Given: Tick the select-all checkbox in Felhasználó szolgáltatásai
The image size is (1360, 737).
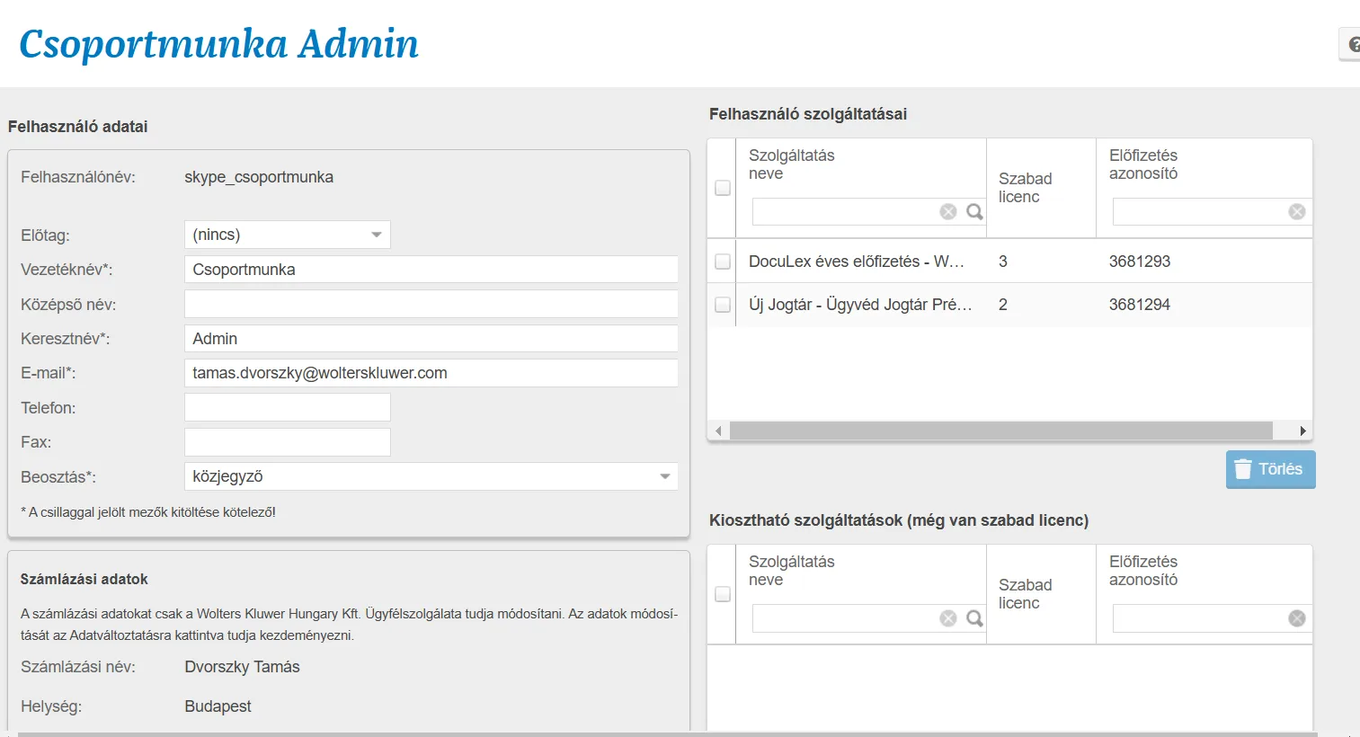Looking at the screenshot, I should point(723,188).
